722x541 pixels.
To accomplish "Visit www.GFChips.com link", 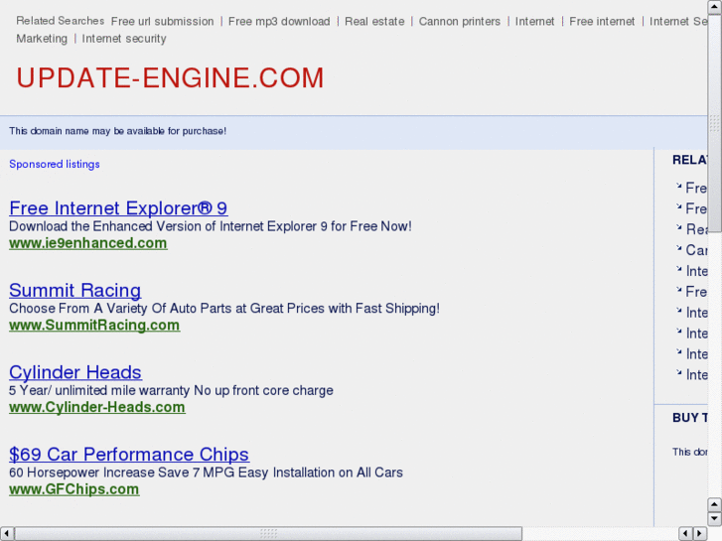I will pos(74,489).
